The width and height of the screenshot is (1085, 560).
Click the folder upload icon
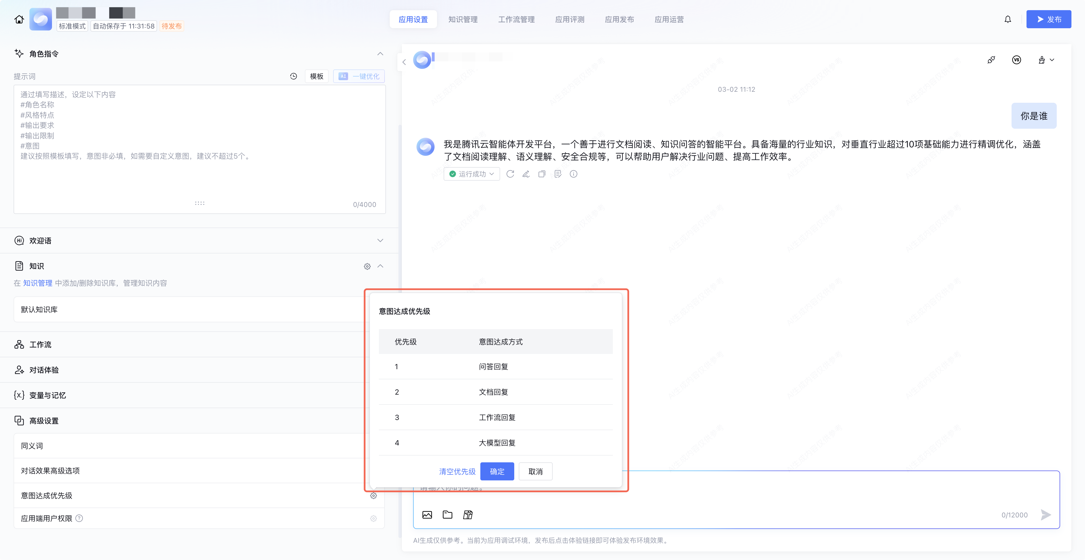[447, 515]
